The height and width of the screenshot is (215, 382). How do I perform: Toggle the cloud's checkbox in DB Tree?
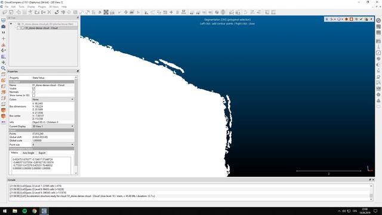19,28
